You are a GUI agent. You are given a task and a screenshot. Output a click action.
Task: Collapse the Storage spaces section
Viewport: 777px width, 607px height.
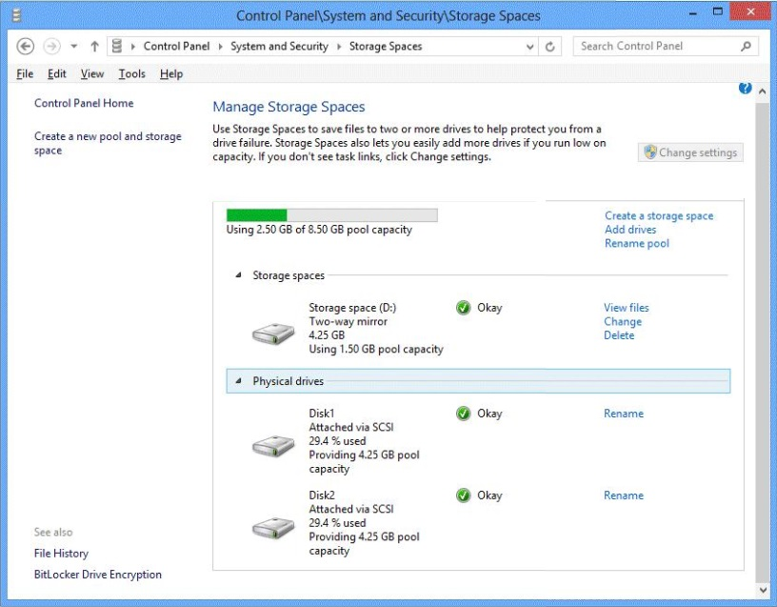pyautogui.click(x=239, y=274)
